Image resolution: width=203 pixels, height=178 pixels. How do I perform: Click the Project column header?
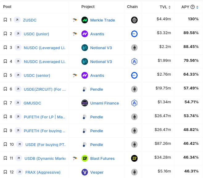88,7
